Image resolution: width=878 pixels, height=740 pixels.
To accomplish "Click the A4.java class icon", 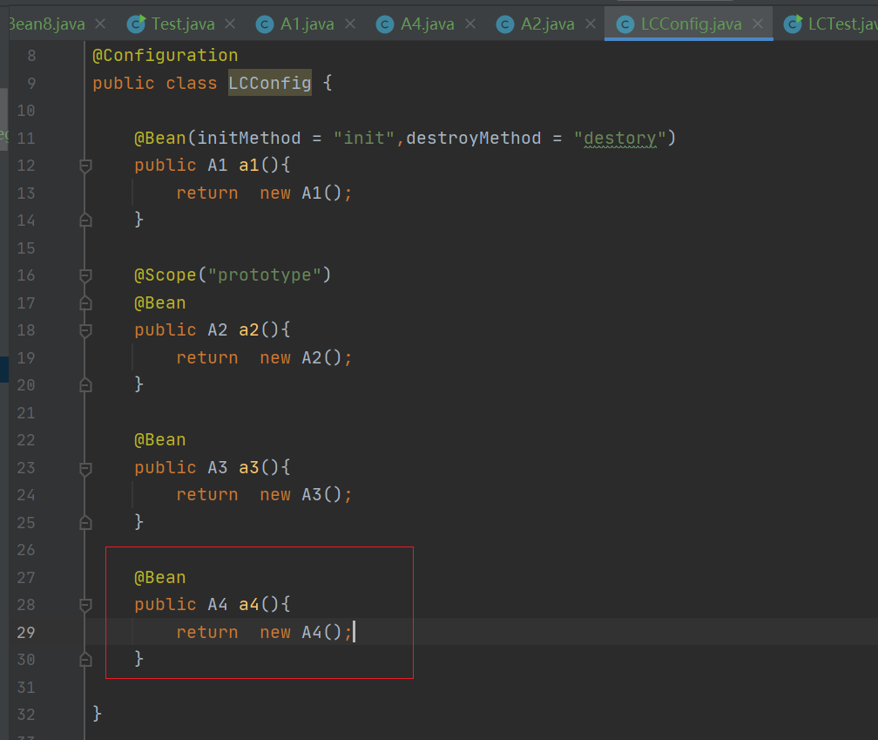I will 385,24.
